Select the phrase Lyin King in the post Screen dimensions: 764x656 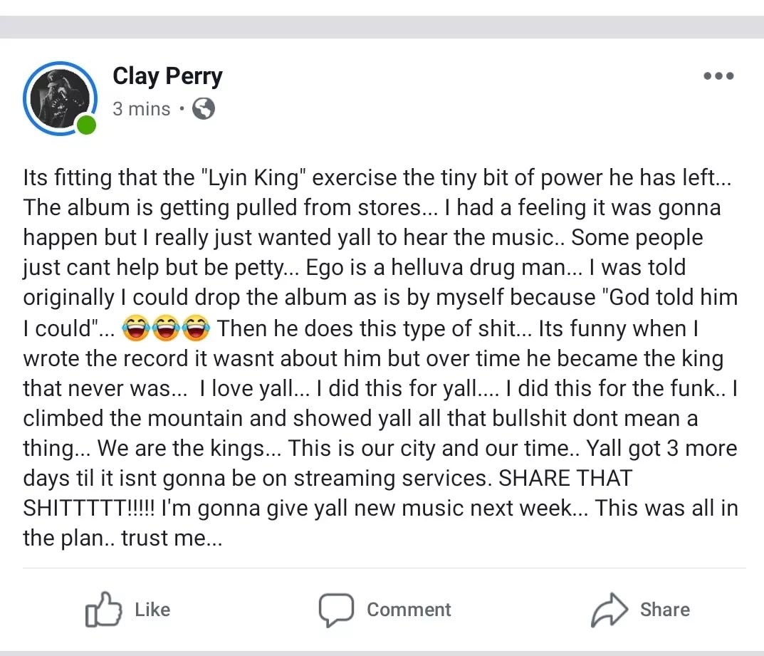[253, 177]
